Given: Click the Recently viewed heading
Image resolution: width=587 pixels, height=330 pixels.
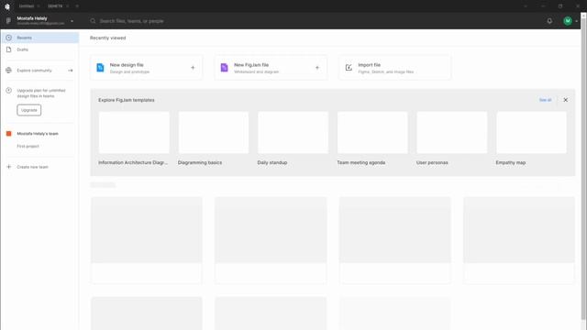Looking at the screenshot, I should pyautogui.click(x=108, y=38).
